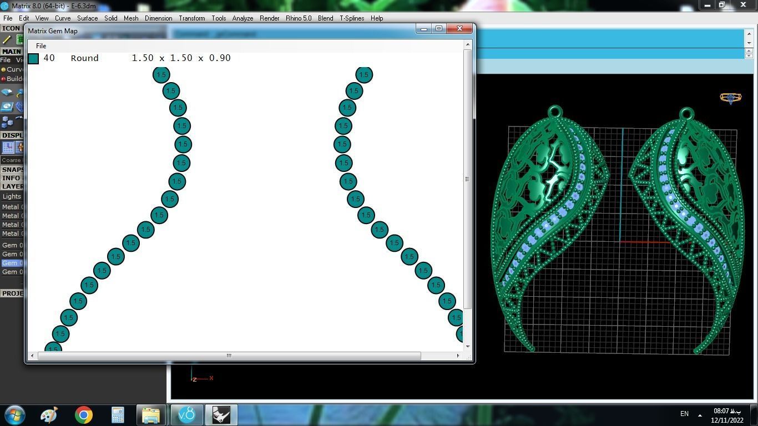758x426 pixels.
Task: Click the gem size text '1.50 x 1.50 x 0.90'
Action: [x=181, y=58]
